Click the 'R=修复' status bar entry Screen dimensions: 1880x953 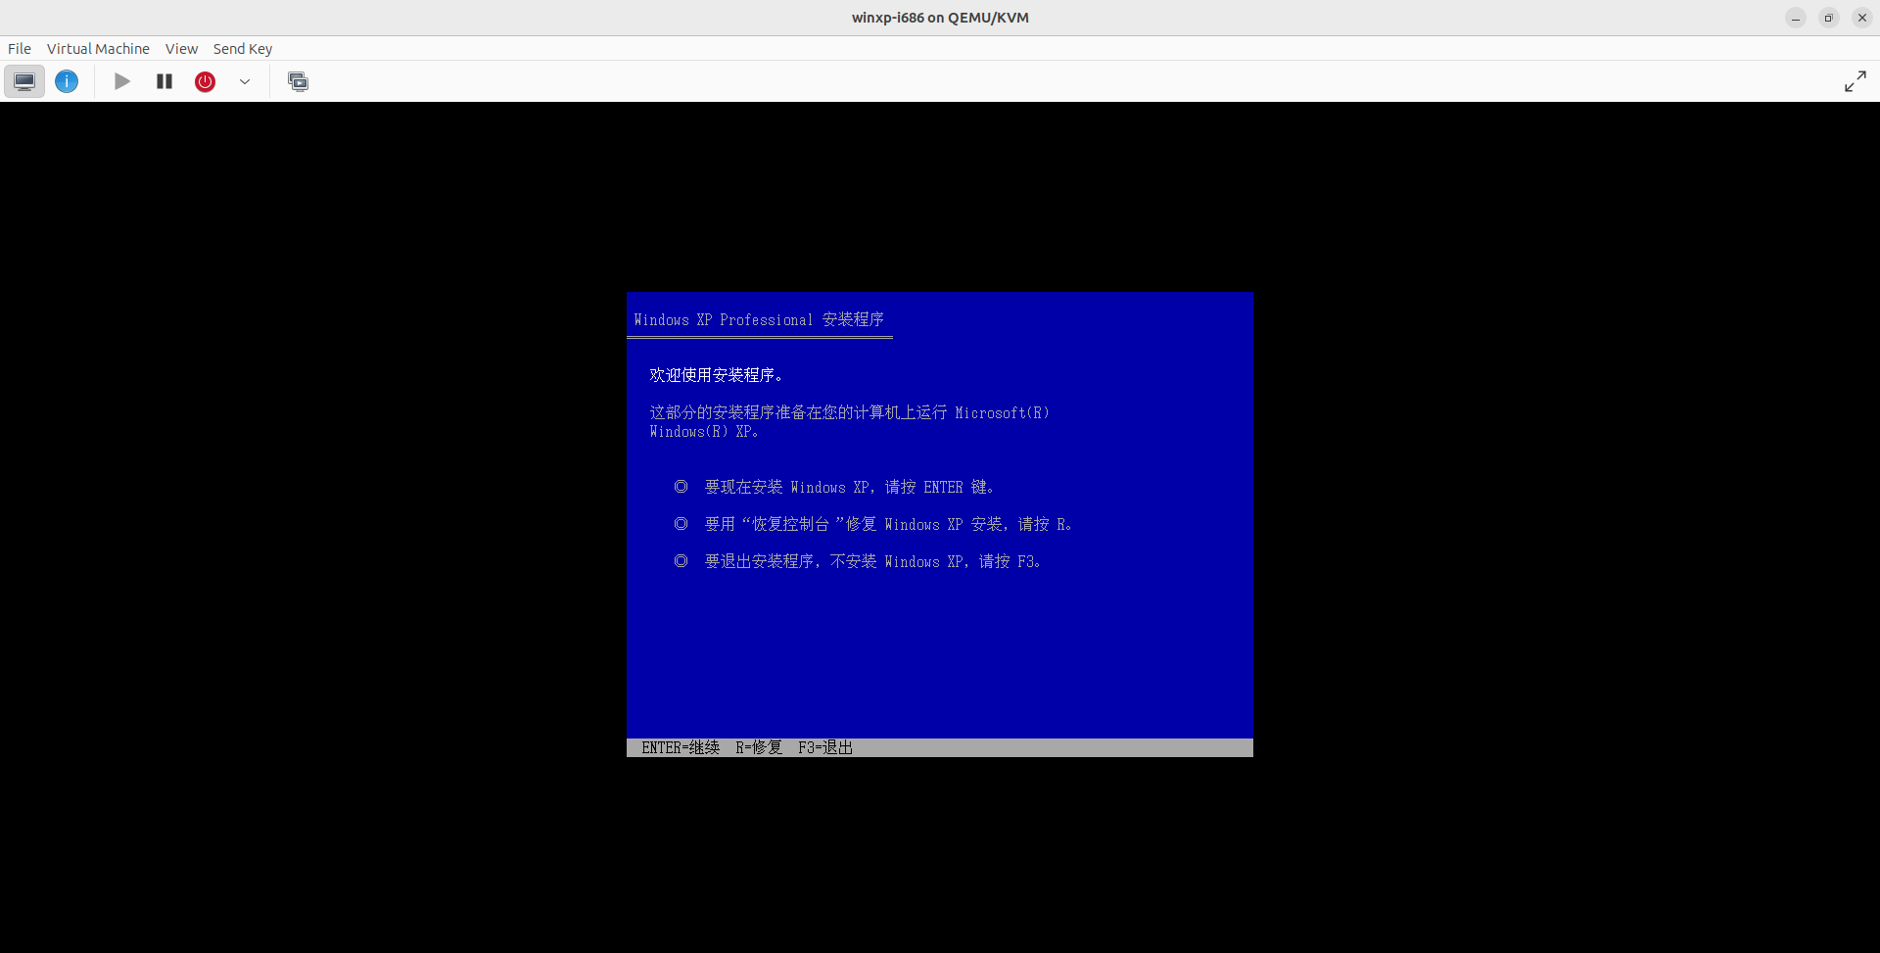point(759,747)
